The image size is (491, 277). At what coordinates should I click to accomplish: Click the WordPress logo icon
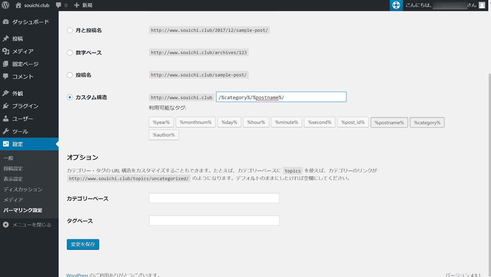point(6,5)
